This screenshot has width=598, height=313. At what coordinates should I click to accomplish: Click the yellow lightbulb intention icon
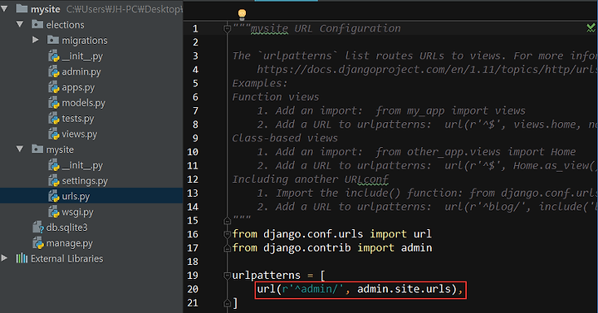click(242, 14)
